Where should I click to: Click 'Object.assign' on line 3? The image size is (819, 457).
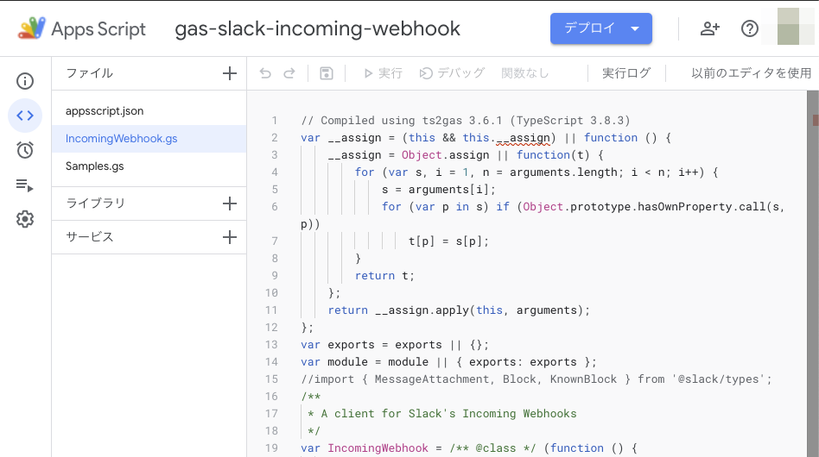(446, 154)
